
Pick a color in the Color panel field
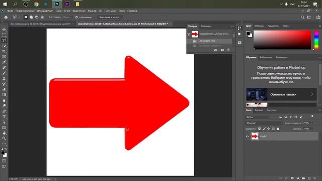(x=282, y=40)
